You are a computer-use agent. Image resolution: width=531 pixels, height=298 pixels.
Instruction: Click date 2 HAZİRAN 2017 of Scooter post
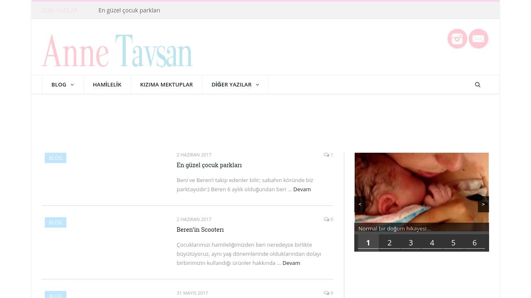[x=194, y=219]
